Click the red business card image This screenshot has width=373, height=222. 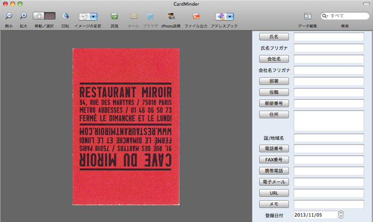(x=126, y=126)
